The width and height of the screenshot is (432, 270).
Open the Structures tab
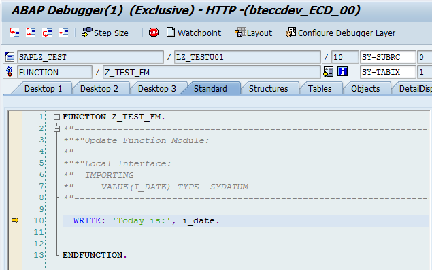268,88
